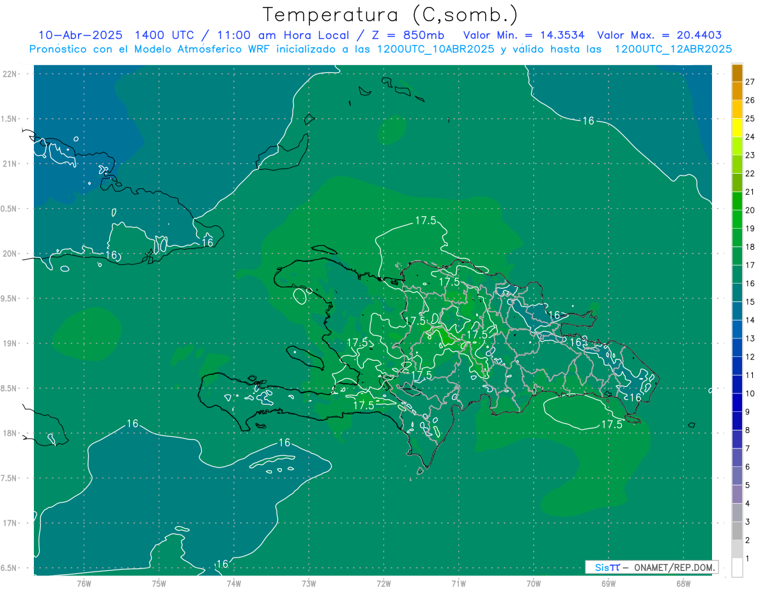Pick the orange swatch between 26 and 27

pos(737,91)
